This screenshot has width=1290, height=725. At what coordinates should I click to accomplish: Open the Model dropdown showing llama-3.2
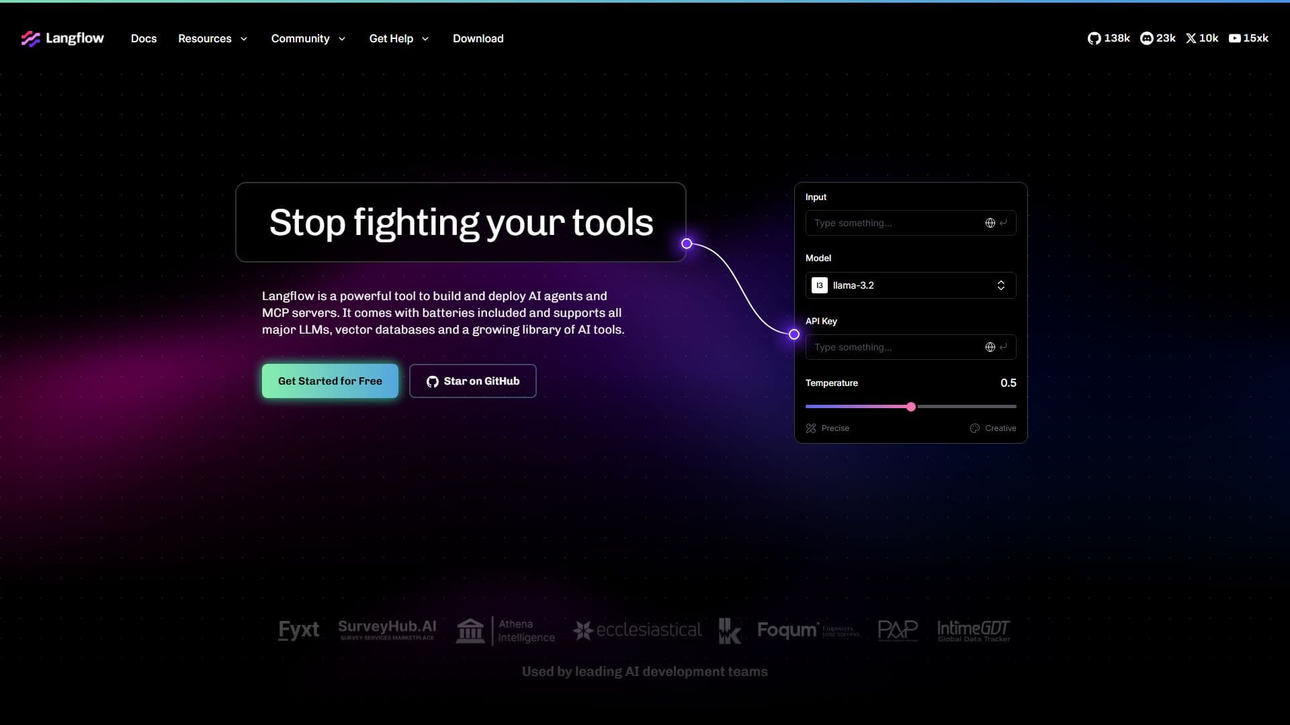coord(910,285)
